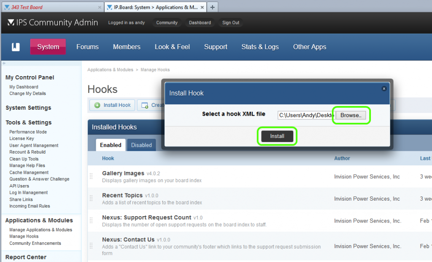Open Share Links in sidebar

pos(21,199)
